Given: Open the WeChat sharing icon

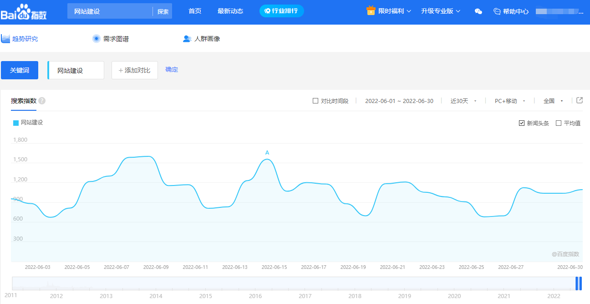Looking at the screenshot, I should pos(478,11).
